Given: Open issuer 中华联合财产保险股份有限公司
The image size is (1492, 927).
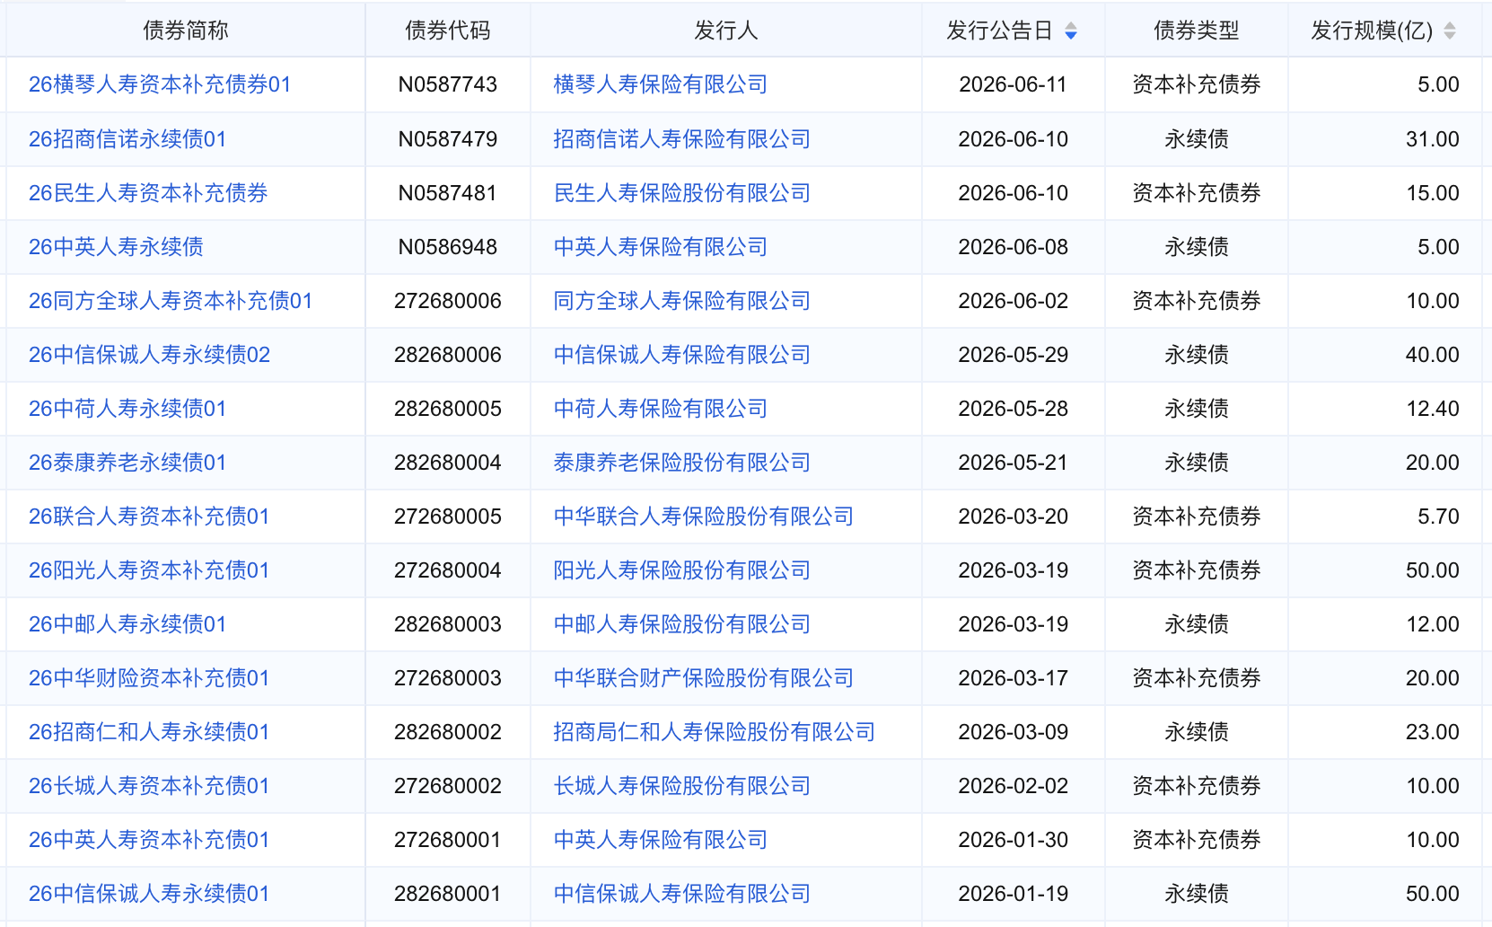Looking at the screenshot, I should [x=704, y=678].
